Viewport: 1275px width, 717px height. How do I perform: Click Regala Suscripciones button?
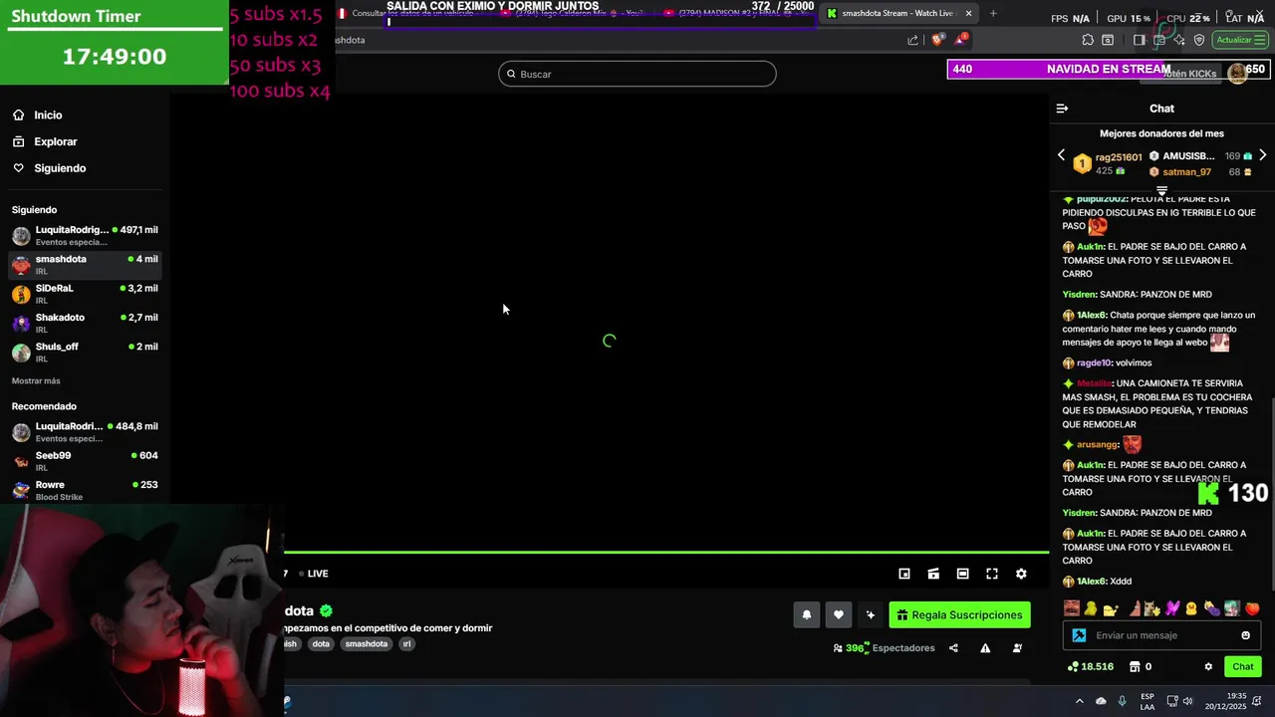[959, 615]
